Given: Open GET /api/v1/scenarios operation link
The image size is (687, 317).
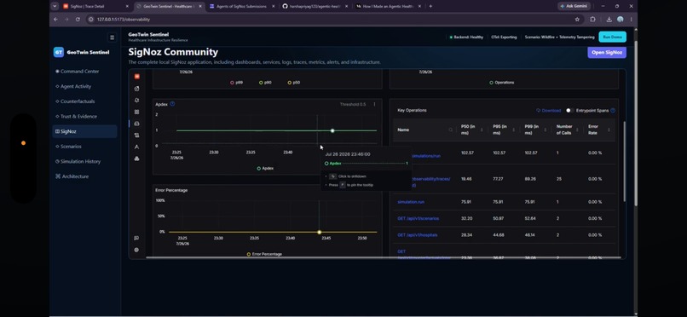Looking at the screenshot, I should 418,218.
